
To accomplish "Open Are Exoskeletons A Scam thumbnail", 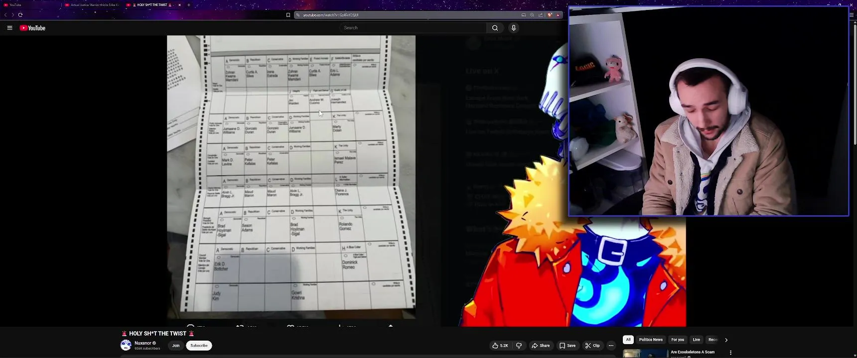I will point(645,354).
